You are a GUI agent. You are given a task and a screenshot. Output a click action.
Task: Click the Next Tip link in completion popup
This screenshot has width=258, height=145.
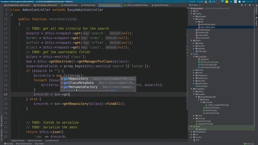pos(113,90)
